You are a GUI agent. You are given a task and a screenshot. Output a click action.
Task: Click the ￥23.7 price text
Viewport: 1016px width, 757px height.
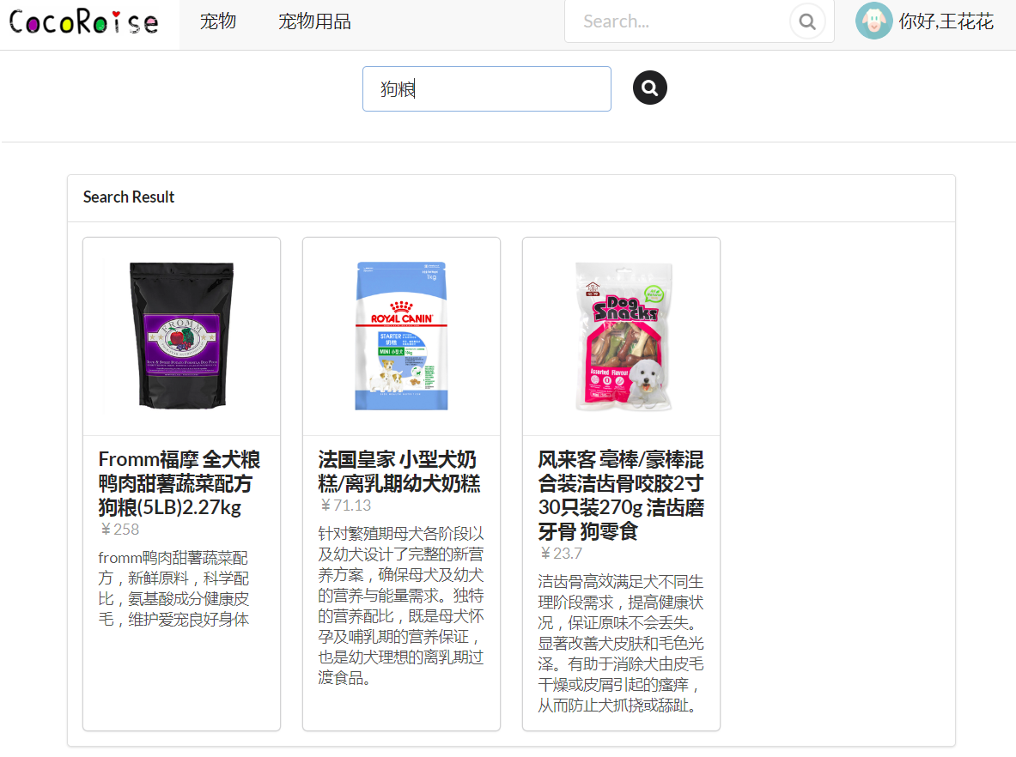click(x=561, y=554)
